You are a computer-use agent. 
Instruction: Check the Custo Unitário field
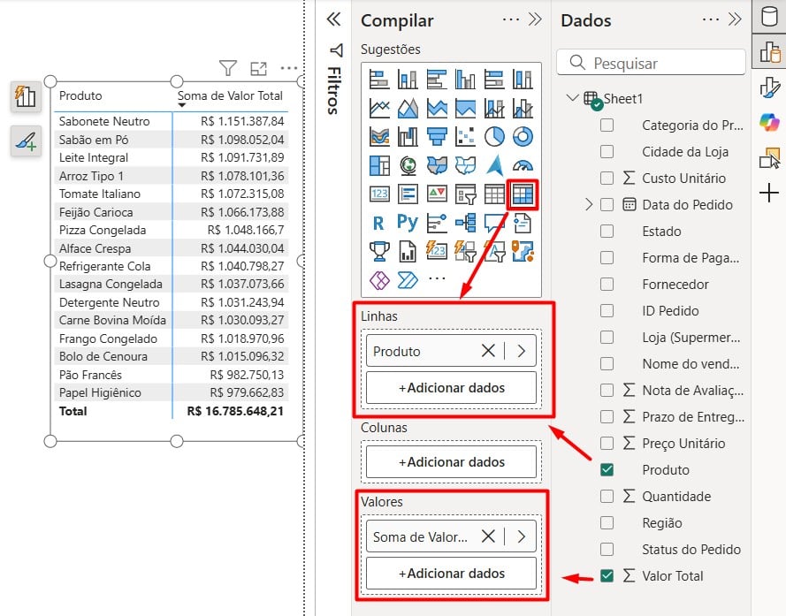[607, 178]
